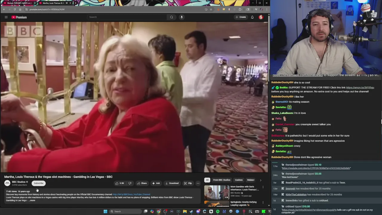Click the browser address bar URL
382x215 pixels.
[47, 9]
